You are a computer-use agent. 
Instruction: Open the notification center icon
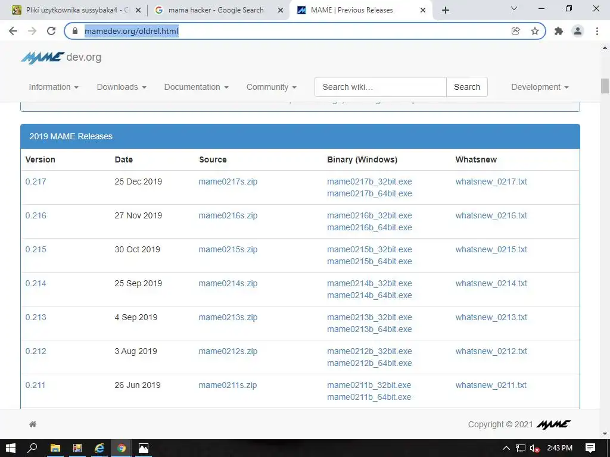tap(590, 448)
